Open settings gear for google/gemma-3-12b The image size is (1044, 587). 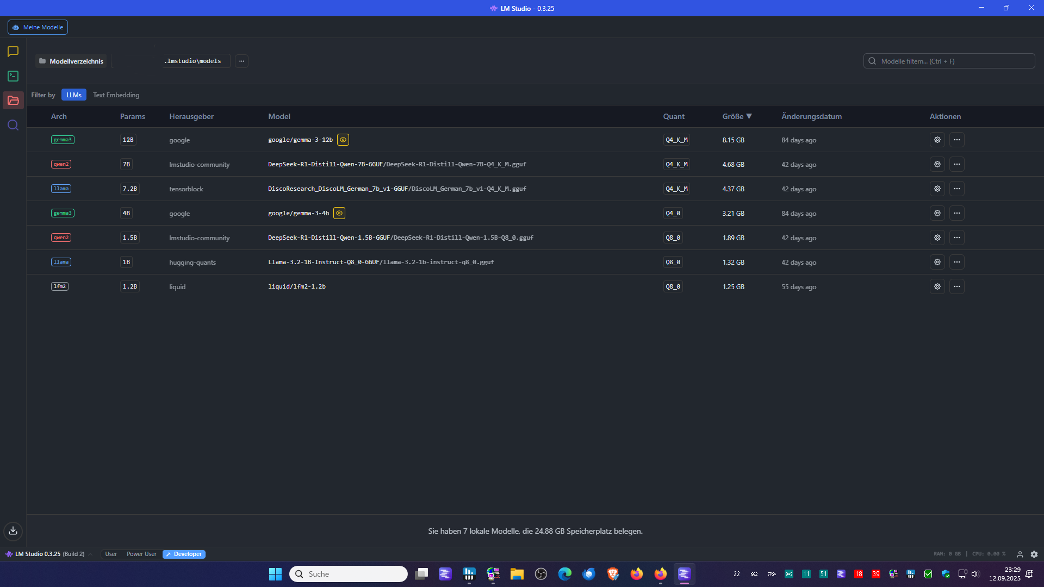point(937,140)
